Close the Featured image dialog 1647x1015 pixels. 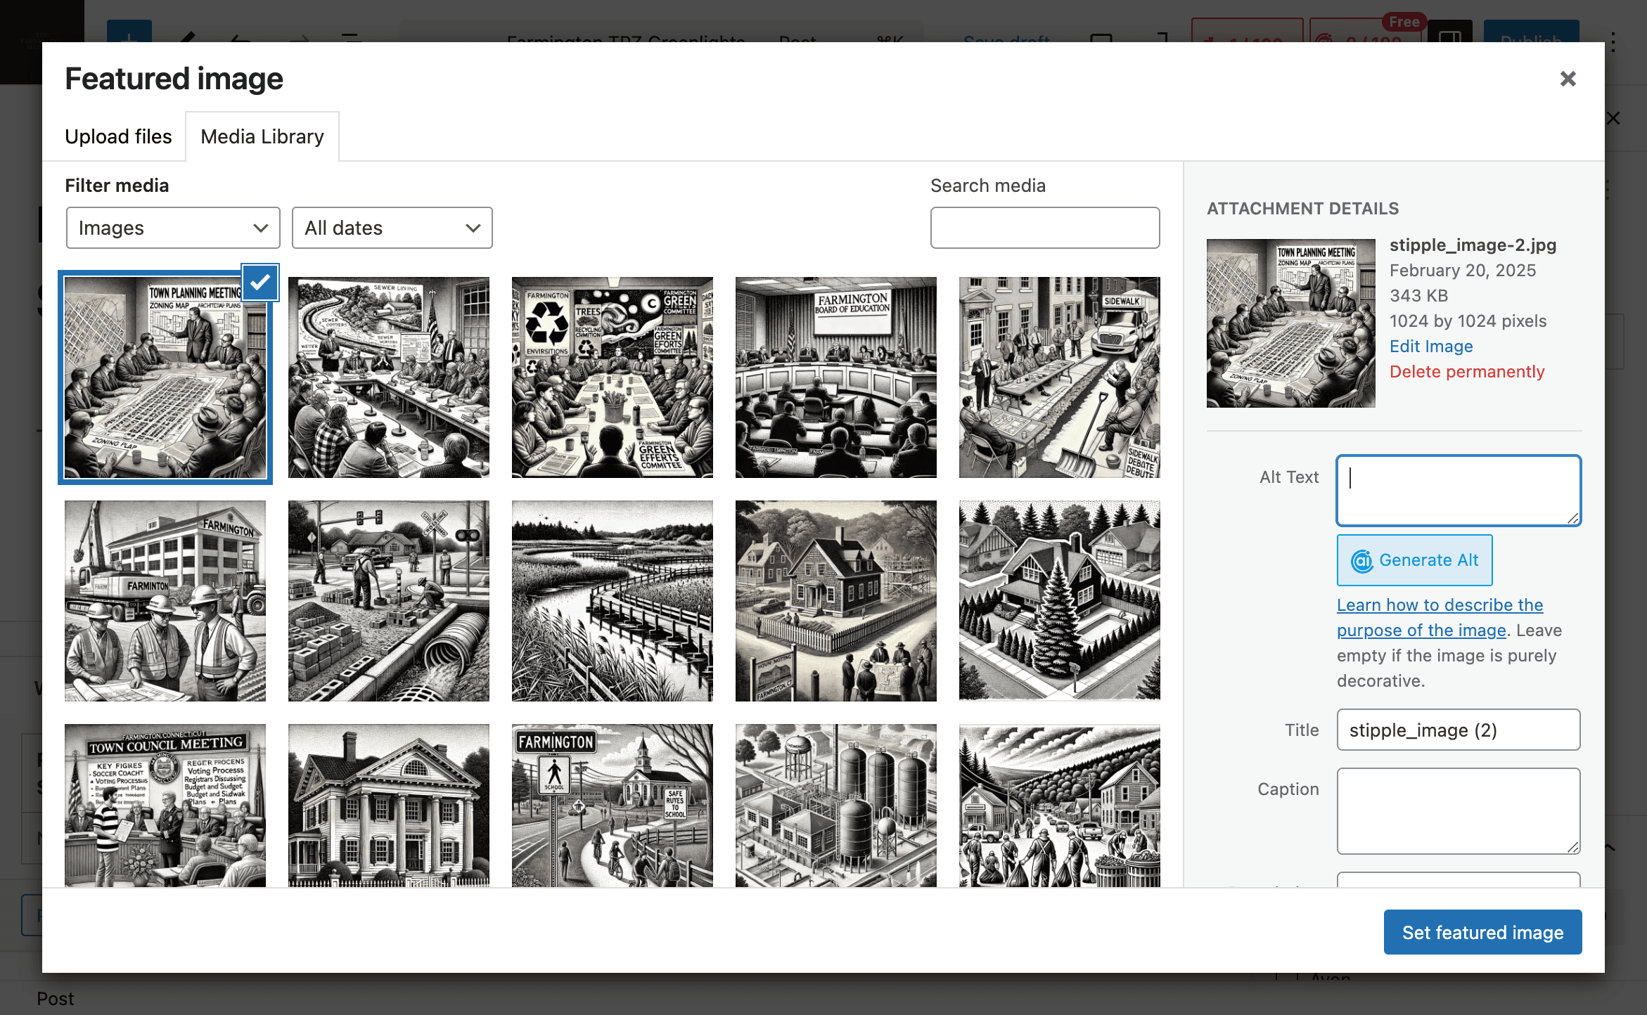pos(1568,79)
